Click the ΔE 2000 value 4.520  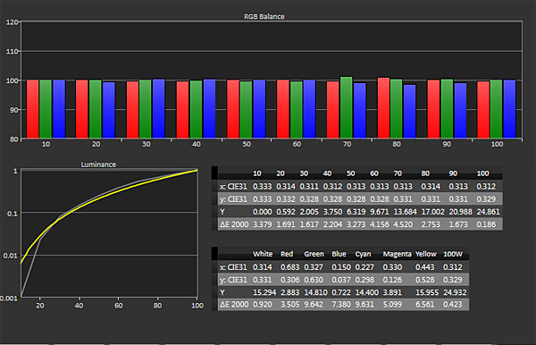[403, 224]
